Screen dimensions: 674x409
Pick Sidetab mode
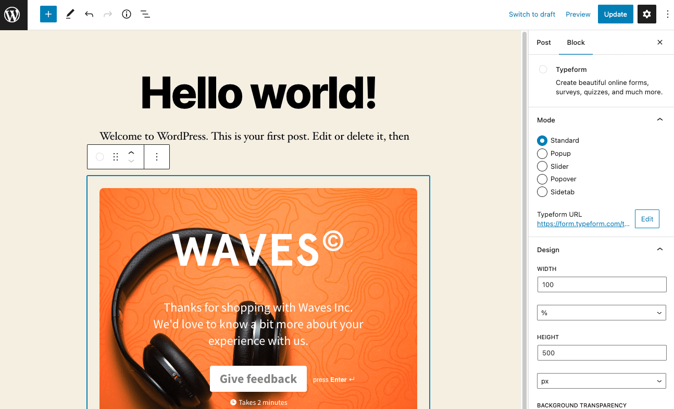[542, 192]
